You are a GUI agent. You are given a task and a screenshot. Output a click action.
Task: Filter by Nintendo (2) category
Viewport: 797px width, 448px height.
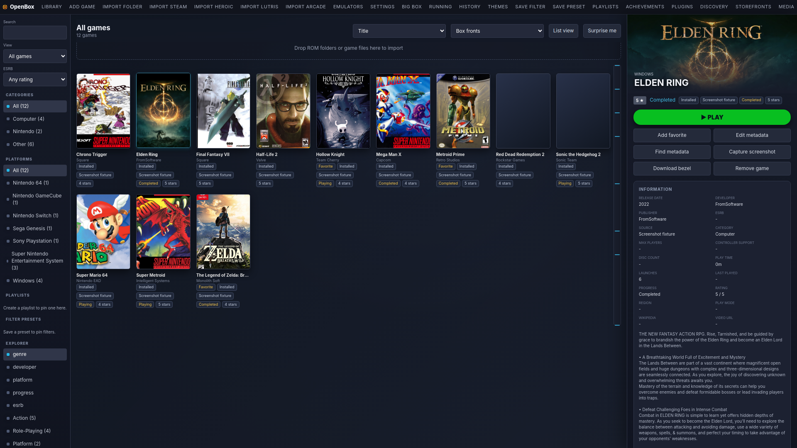click(x=35, y=131)
